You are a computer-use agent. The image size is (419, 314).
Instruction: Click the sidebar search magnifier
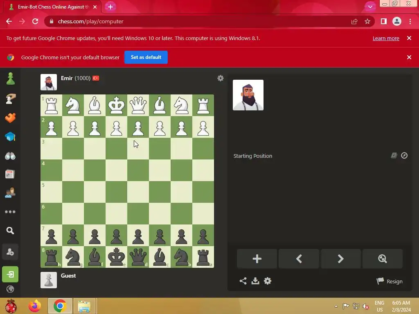click(10, 231)
